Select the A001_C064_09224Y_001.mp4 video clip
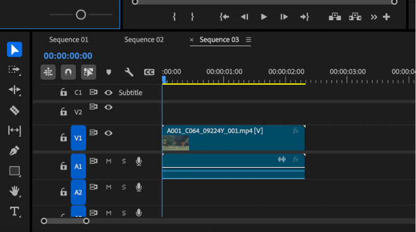Screen dimensions: 416x232 [x=233, y=138]
